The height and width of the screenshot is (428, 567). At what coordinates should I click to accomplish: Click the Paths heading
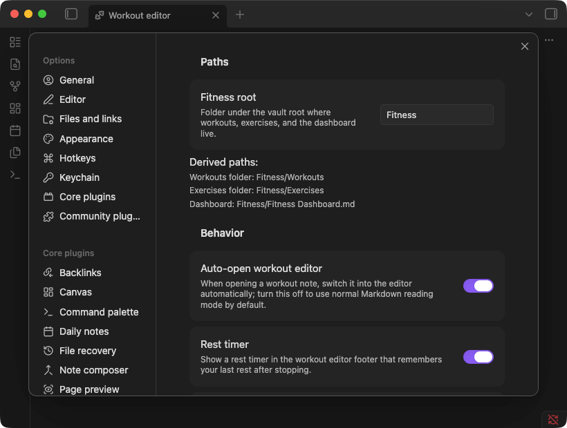pos(214,62)
